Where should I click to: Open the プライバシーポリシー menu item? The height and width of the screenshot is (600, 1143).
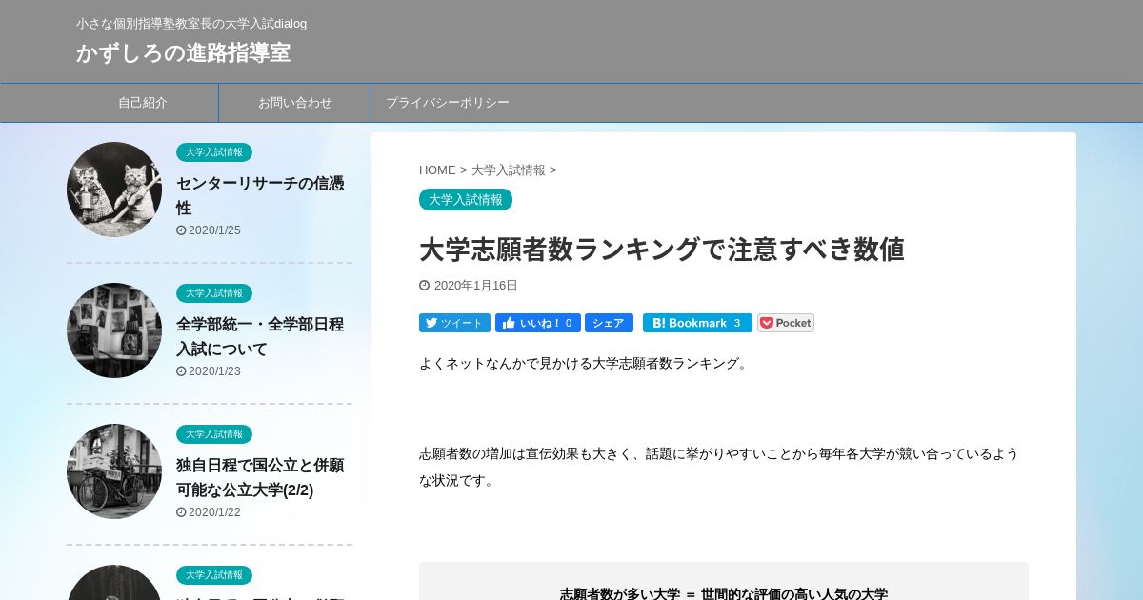coord(448,103)
